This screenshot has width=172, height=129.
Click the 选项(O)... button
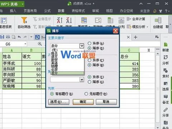coord(59,102)
